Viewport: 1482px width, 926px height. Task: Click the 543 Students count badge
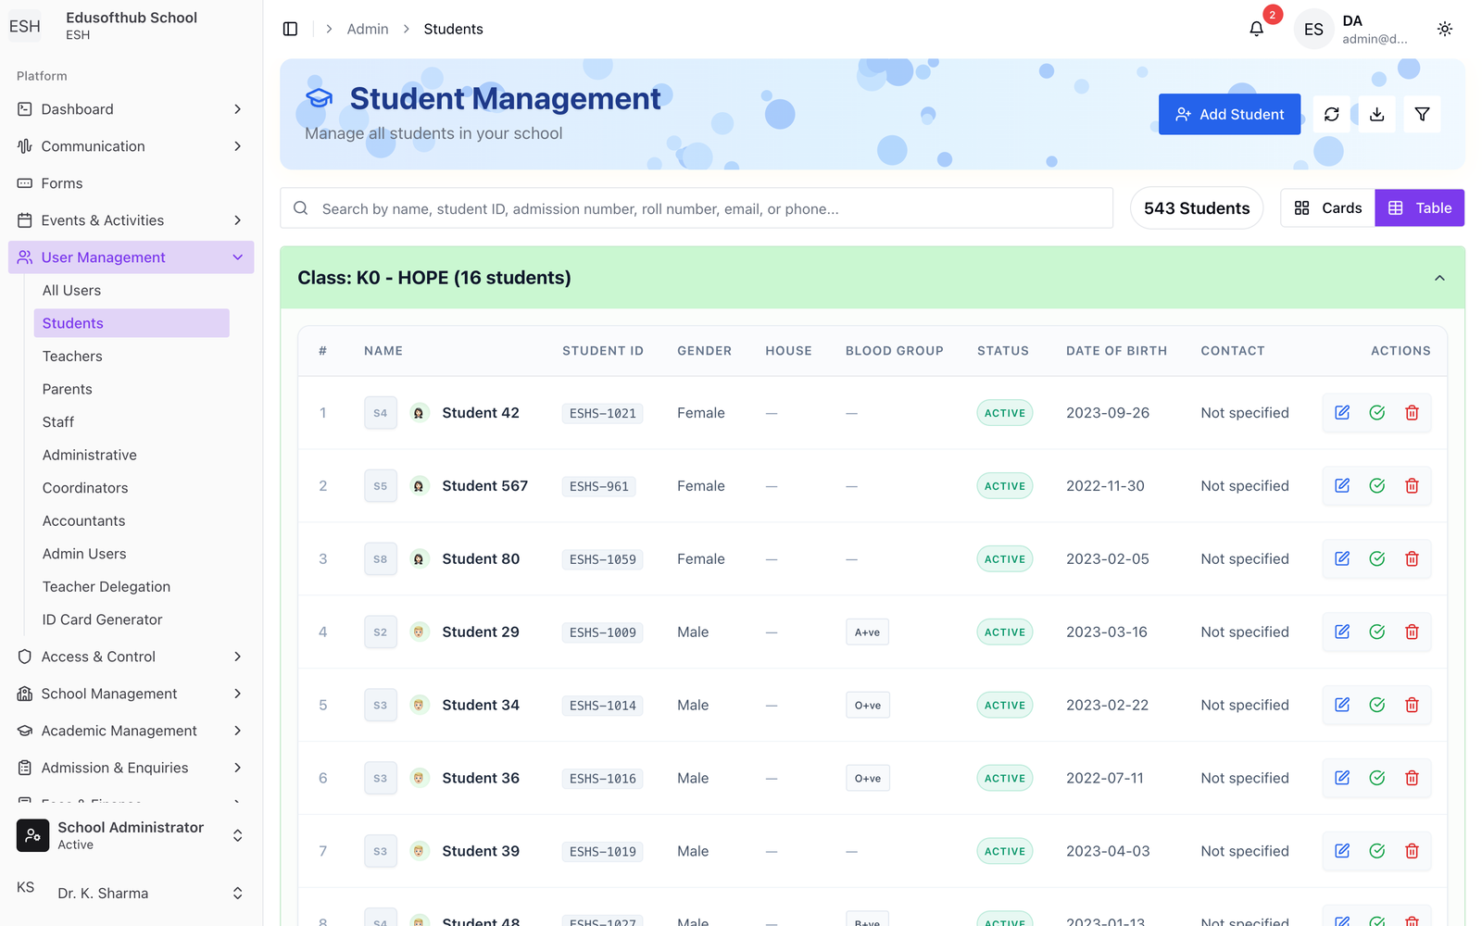(x=1197, y=208)
